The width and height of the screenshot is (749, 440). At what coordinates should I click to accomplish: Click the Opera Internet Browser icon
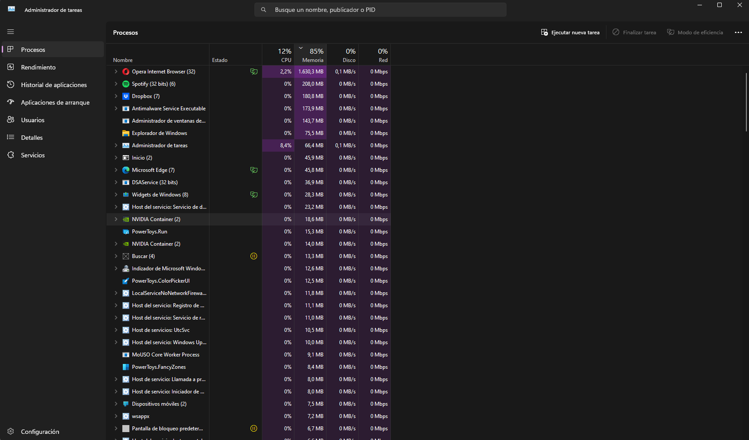tap(126, 72)
